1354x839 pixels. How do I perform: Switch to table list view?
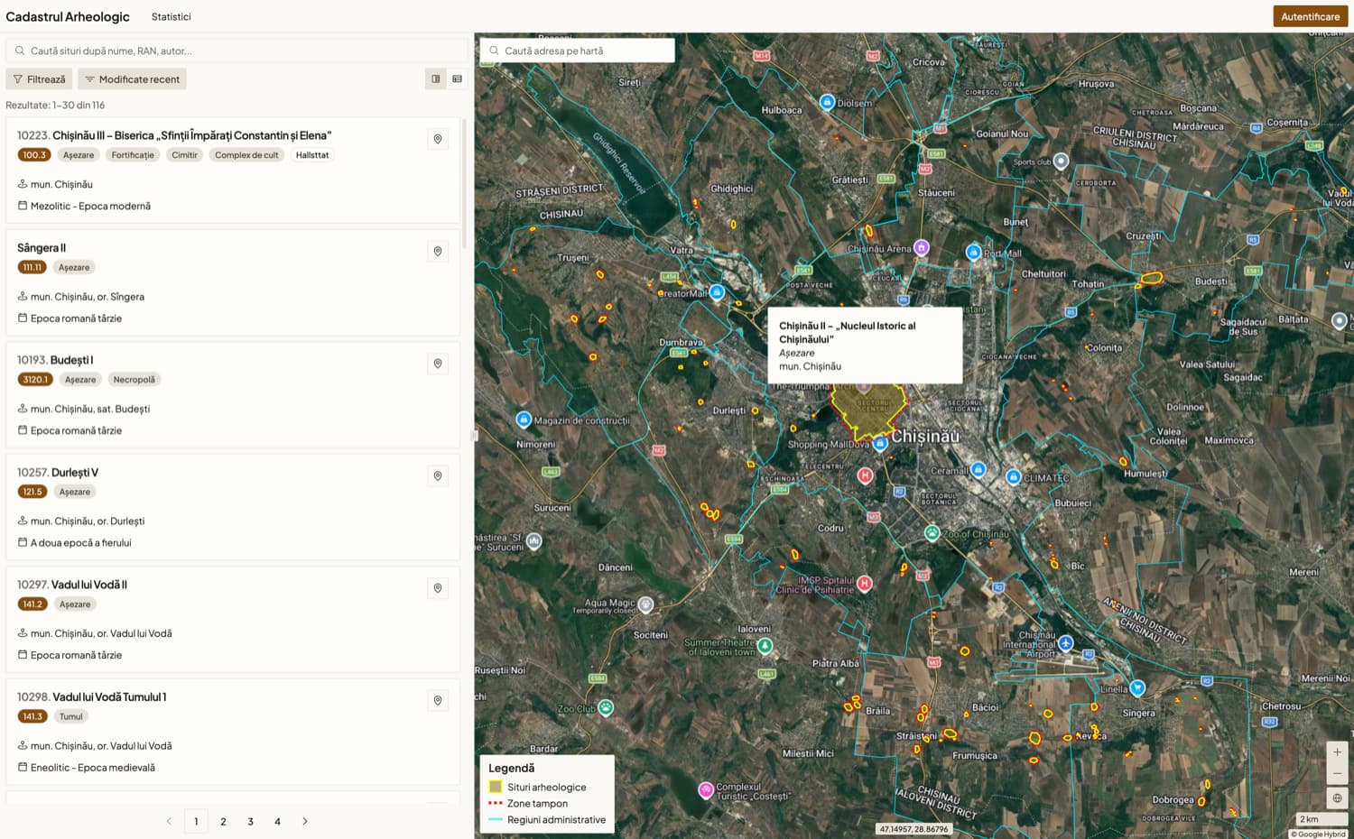(458, 79)
